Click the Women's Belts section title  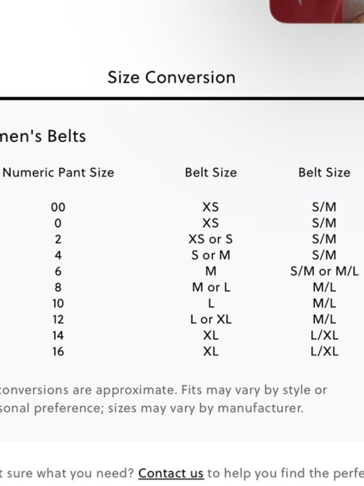[43, 136]
